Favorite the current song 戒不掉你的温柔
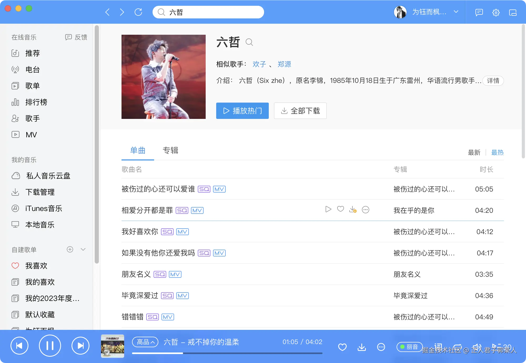The width and height of the screenshot is (526, 363). [x=342, y=347]
